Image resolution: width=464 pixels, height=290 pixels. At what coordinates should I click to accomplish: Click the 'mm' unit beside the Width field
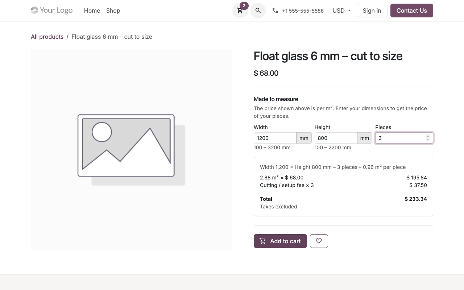point(304,138)
